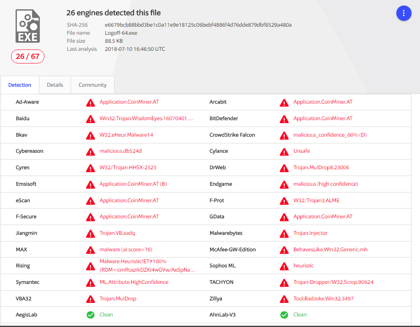
Task: Click Malwarebytes result Trojan.Injector
Action: coord(310,233)
